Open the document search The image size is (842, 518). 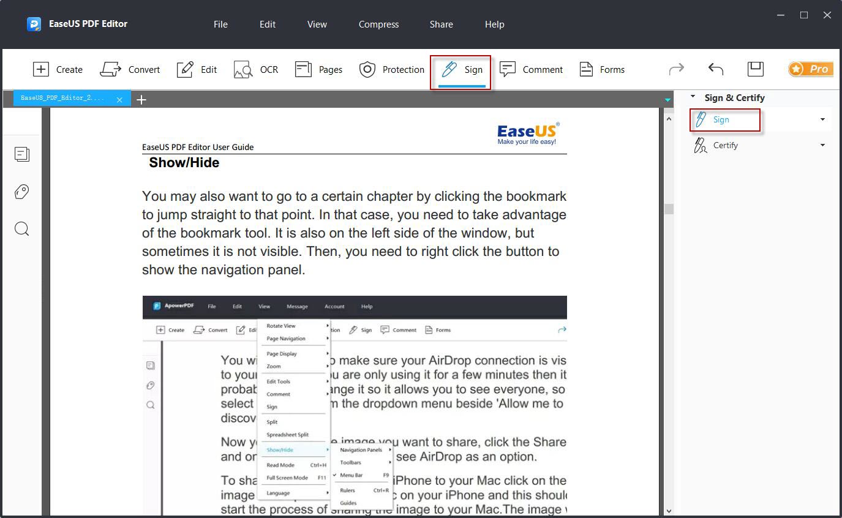[x=22, y=228]
